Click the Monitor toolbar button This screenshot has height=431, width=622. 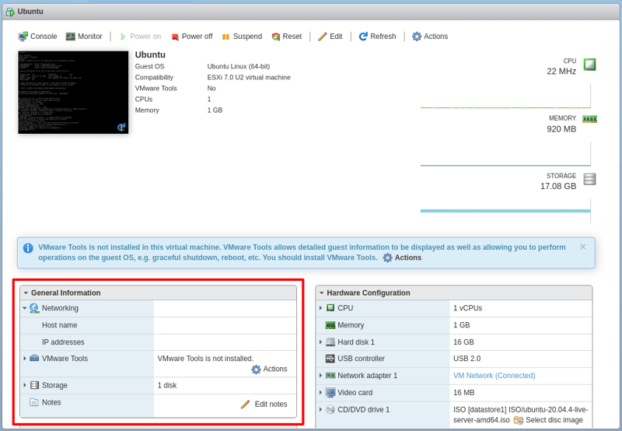84,37
